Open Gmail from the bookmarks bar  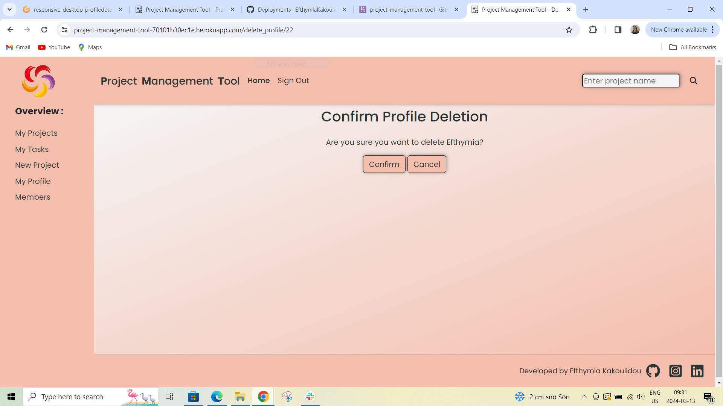tap(18, 47)
